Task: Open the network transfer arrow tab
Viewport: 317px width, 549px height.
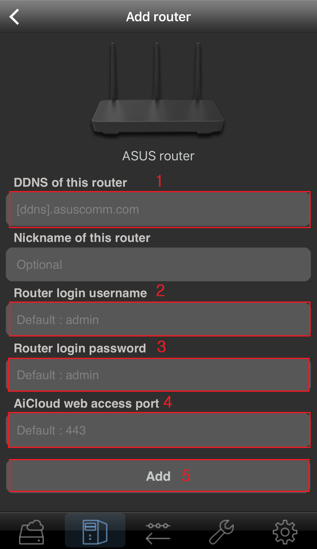Action: click(x=158, y=533)
